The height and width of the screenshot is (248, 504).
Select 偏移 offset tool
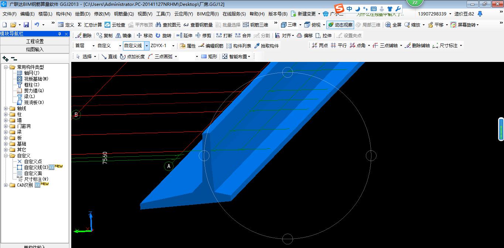tap(305, 35)
